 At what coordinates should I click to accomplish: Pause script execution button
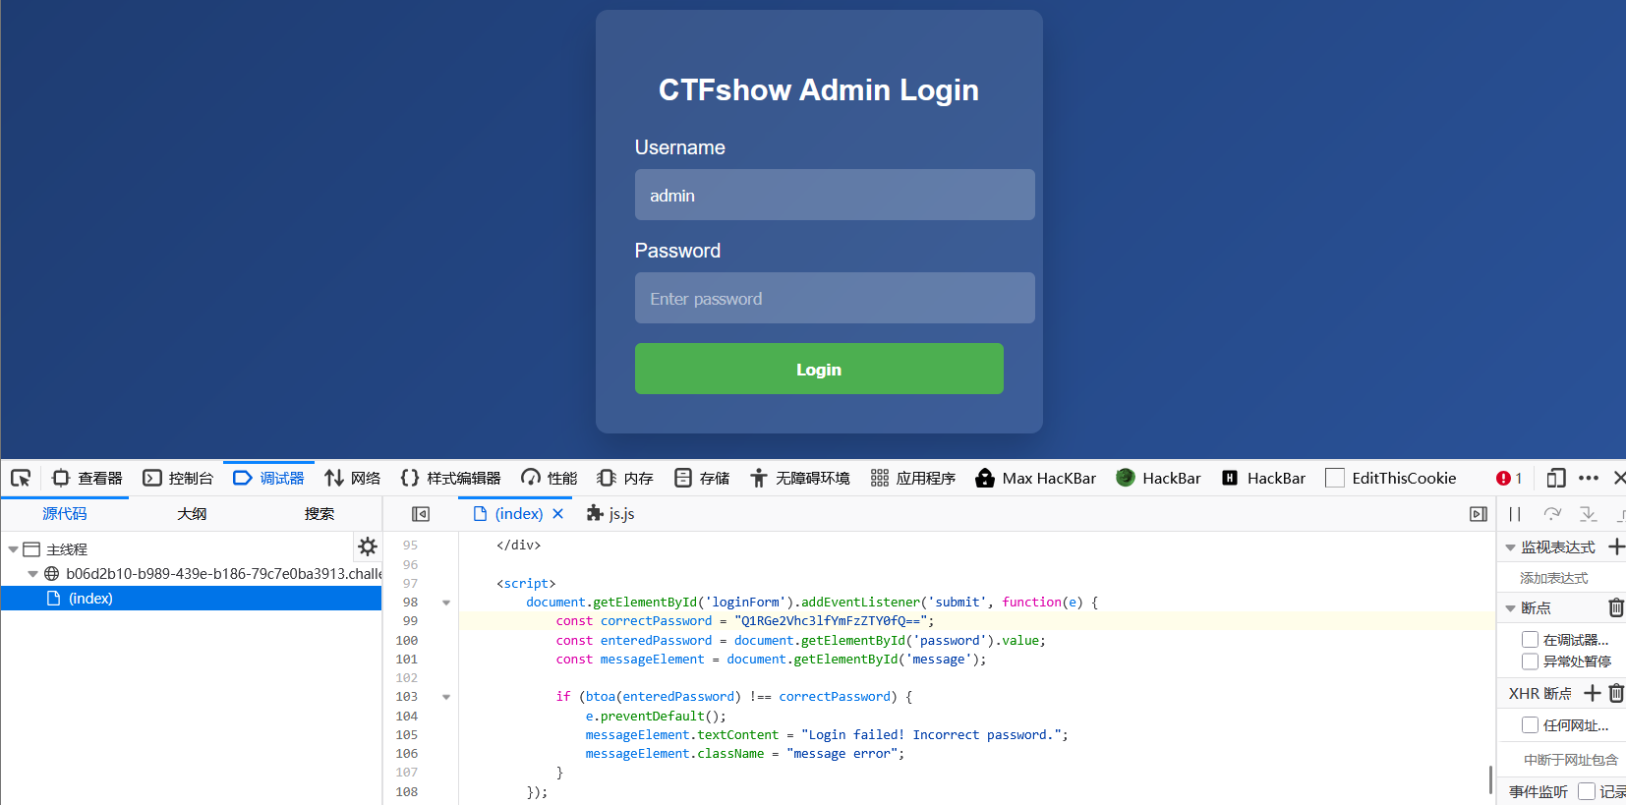1515,514
